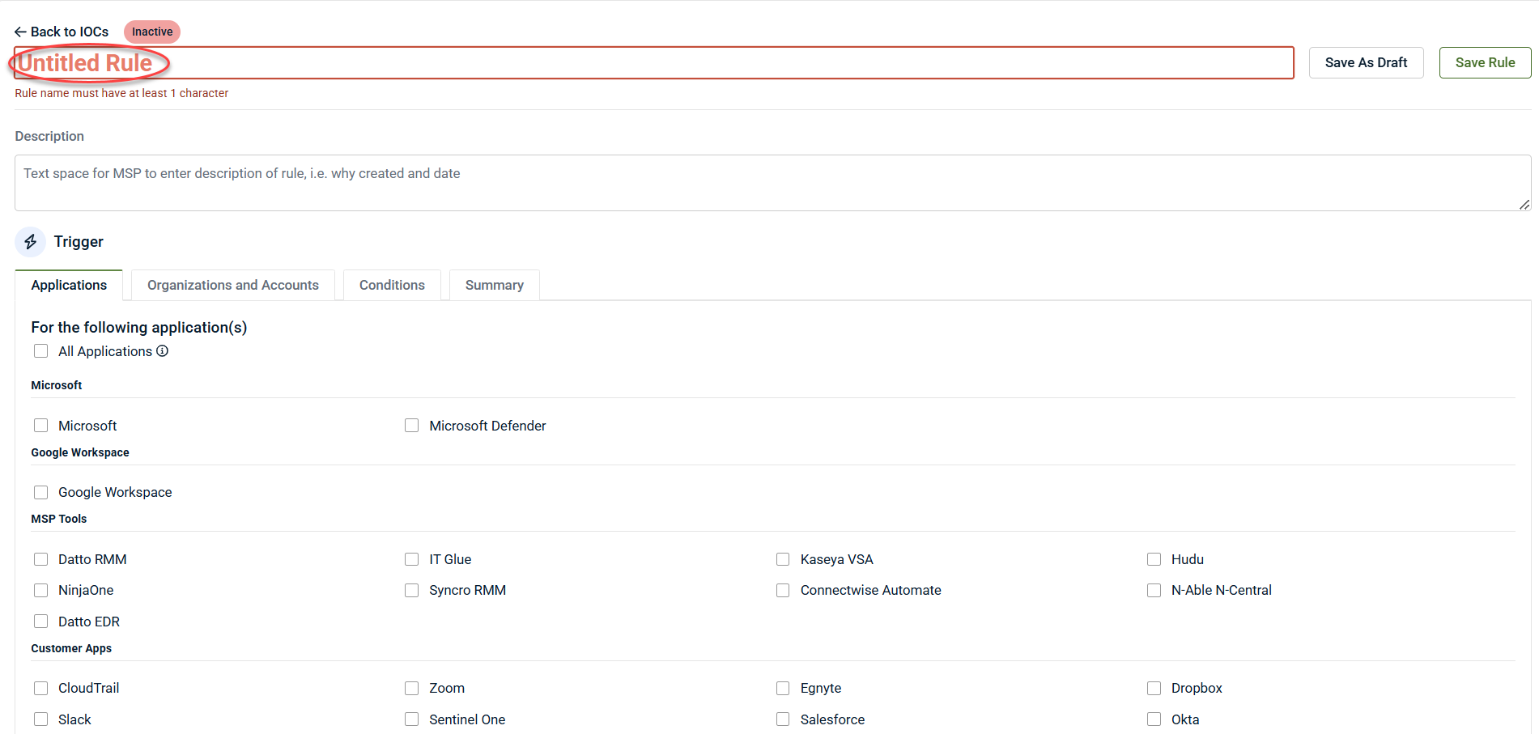Focus the Description text area
The height and width of the screenshot is (734, 1539).
(772, 183)
